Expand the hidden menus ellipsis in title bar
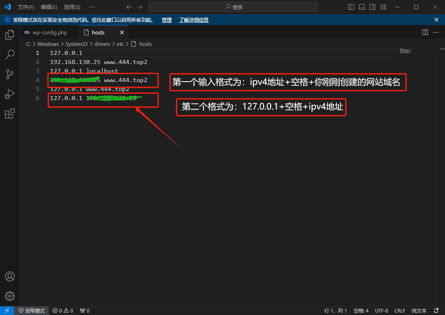This screenshot has width=445, height=315. 91,7
